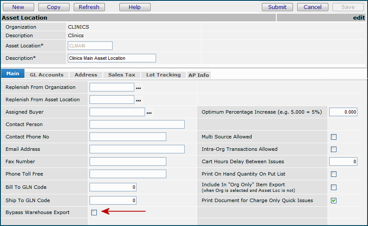Image resolution: width=368 pixels, height=226 pixels.
Task: Open the AP Info tab
Action: (x=199, y=75)
